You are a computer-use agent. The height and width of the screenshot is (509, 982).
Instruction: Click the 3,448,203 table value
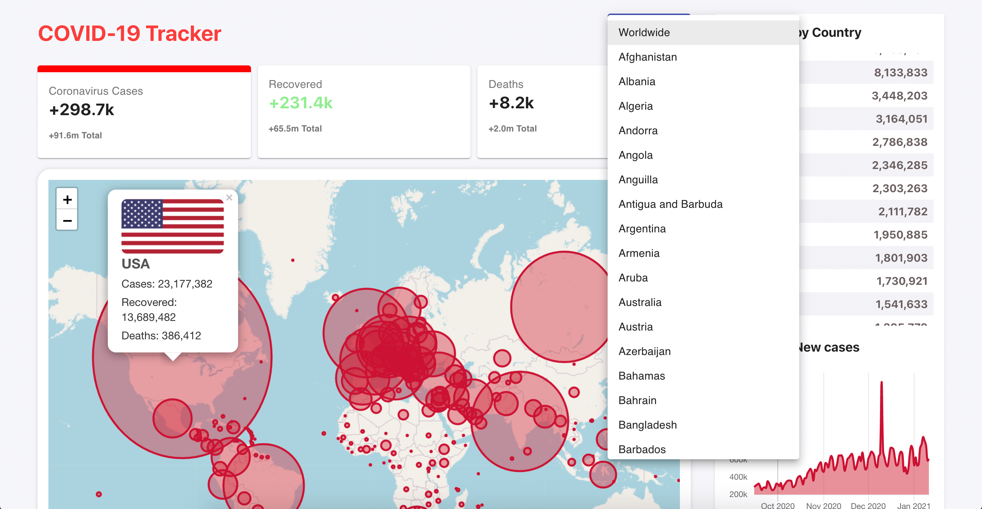[x=899, y=96]
